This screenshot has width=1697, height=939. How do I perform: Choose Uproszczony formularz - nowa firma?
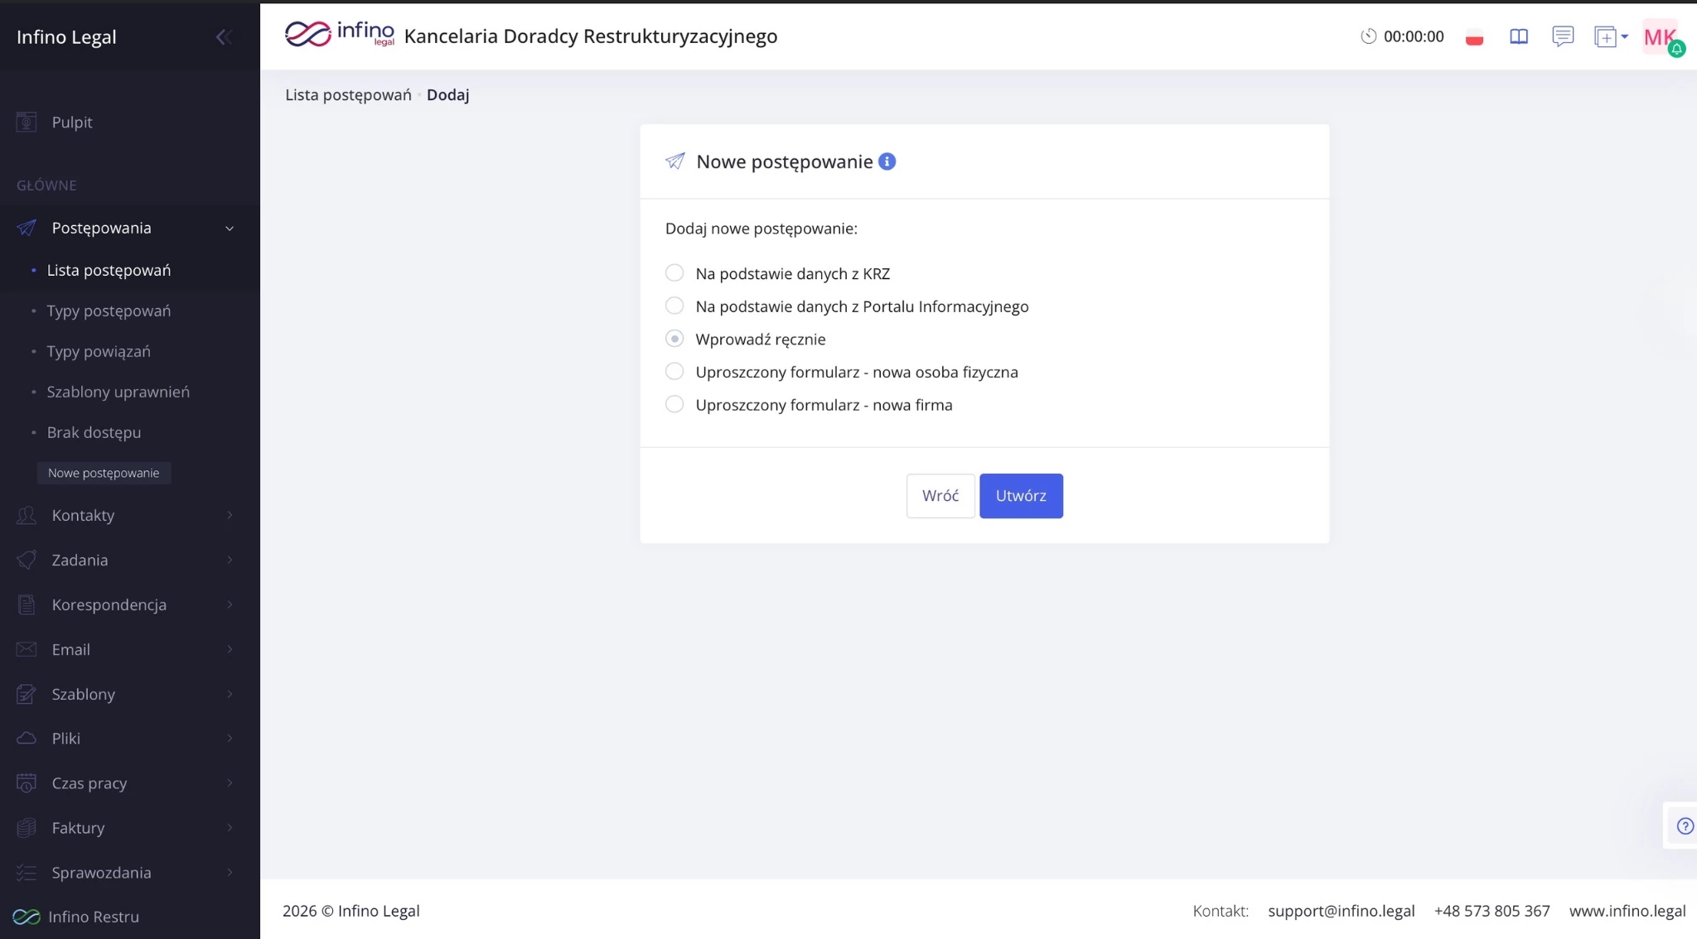click(x=674, y=405)
